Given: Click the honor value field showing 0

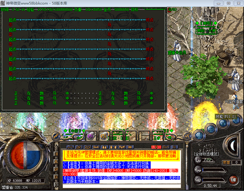Looking at the screenshot, I should tap(236, 163).
